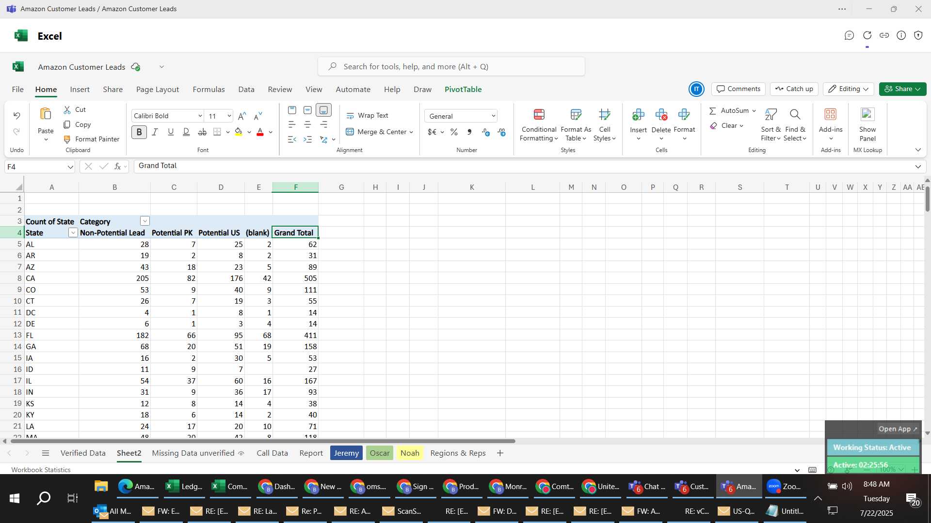Select column F header
This screenshot has width=931, height=523.
click(295, 187)
